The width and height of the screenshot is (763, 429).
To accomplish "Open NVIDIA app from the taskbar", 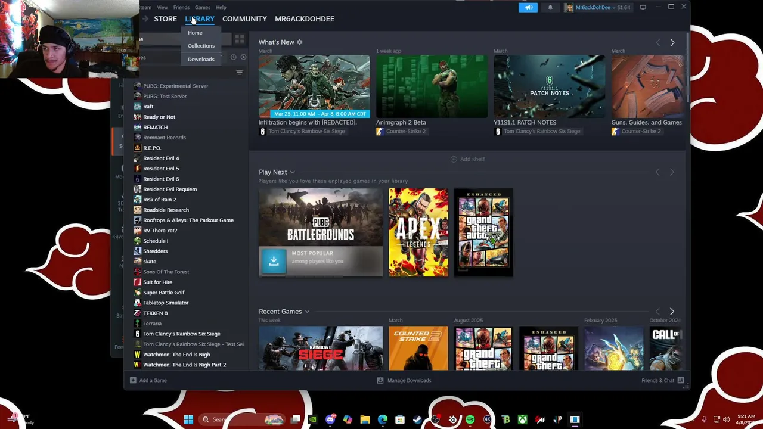I will click(312, 419).
